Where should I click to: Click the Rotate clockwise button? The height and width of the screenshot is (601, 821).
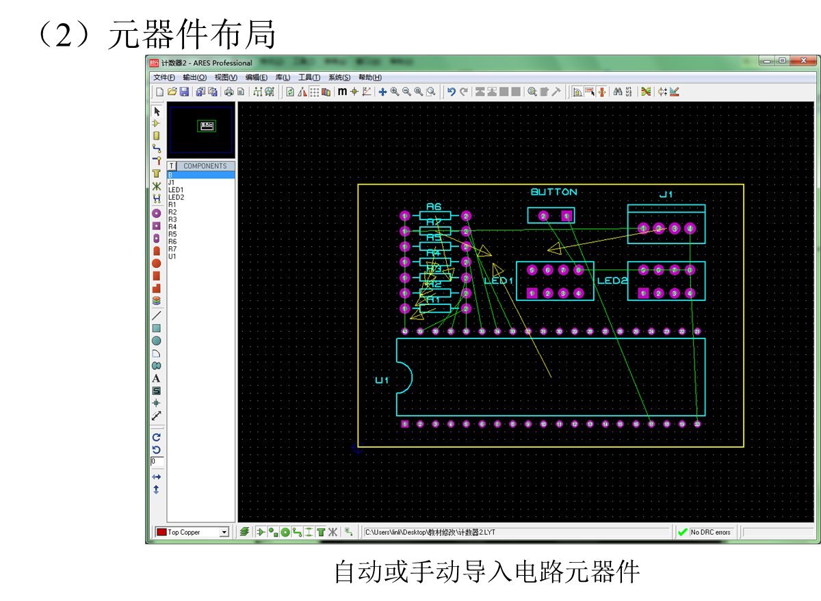[x=157, y=437]
